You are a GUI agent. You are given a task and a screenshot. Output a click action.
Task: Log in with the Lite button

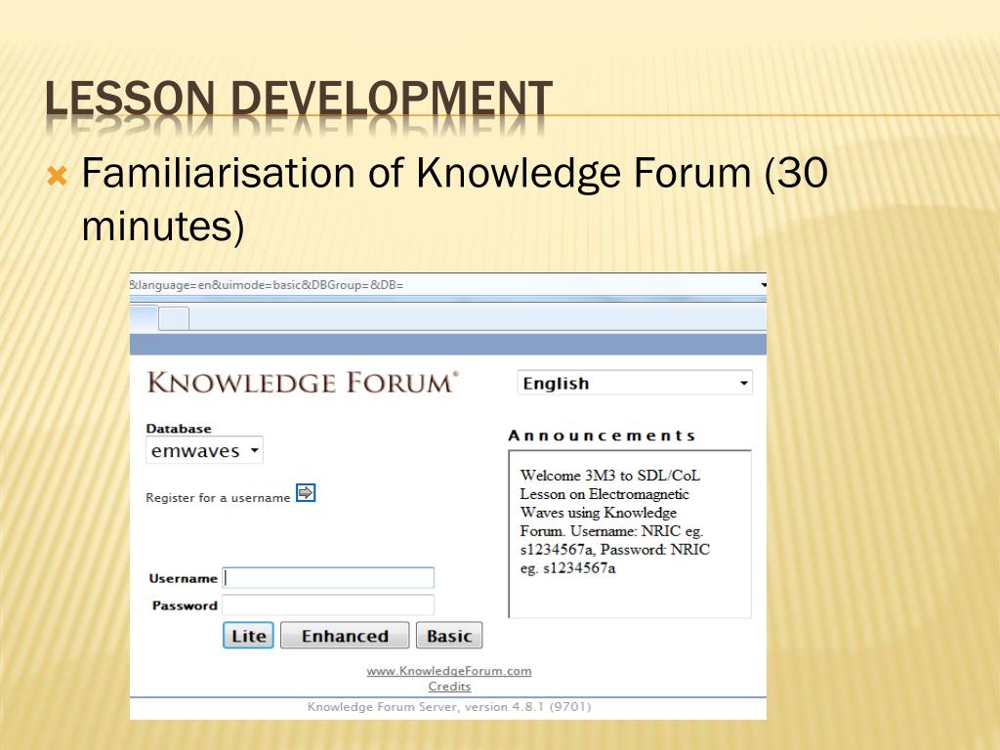pyautogui.click(x=248, y=635)
